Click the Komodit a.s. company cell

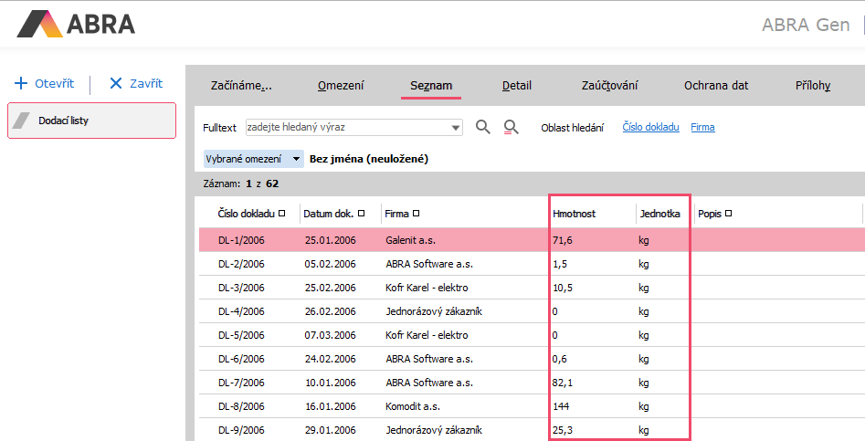tap(413, 406)
